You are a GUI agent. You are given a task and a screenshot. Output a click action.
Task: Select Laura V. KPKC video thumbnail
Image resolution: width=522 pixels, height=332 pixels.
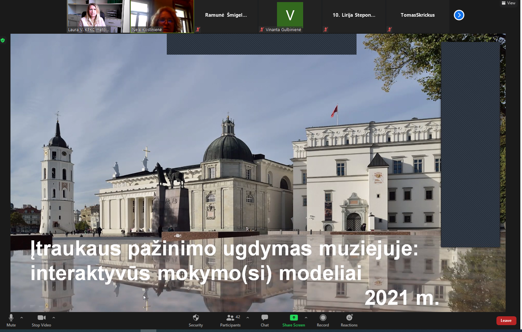click(x=98, y=16)
